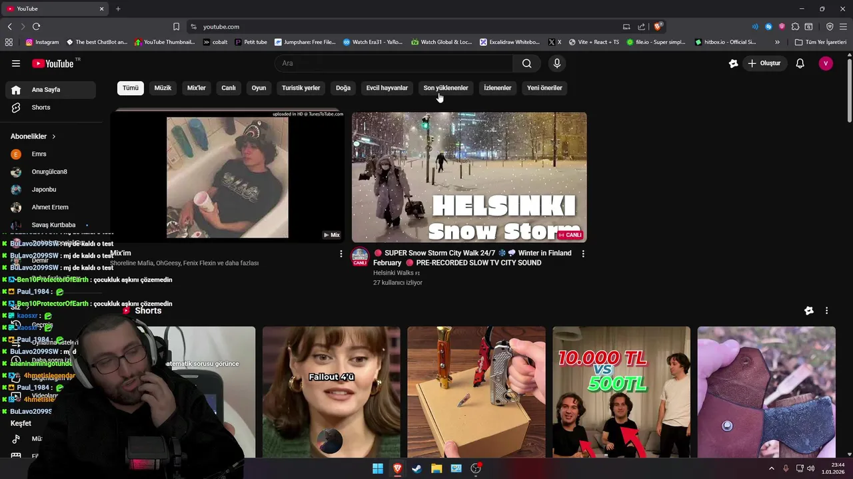Show hidden system tray icons
This screenshot has height=479, width=853.
(772, 468)
